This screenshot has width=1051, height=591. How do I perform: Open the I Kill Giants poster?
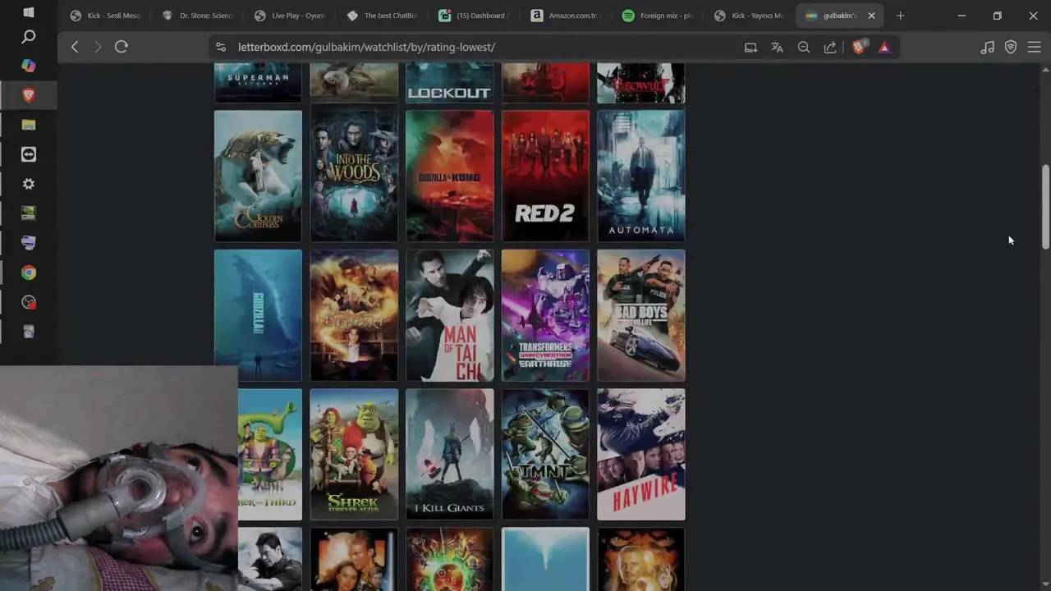pyautogui.click(x=450, y=455)
